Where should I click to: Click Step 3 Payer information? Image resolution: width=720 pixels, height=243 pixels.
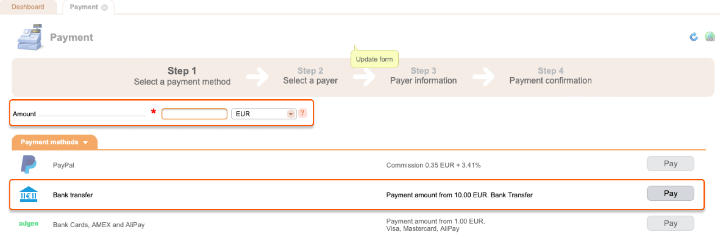tap(423, 76)
